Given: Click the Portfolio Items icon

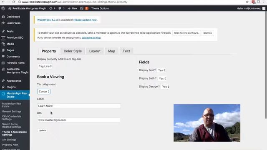Looking at the screenshot, I should pyautogui.click(x=3, y=63).
